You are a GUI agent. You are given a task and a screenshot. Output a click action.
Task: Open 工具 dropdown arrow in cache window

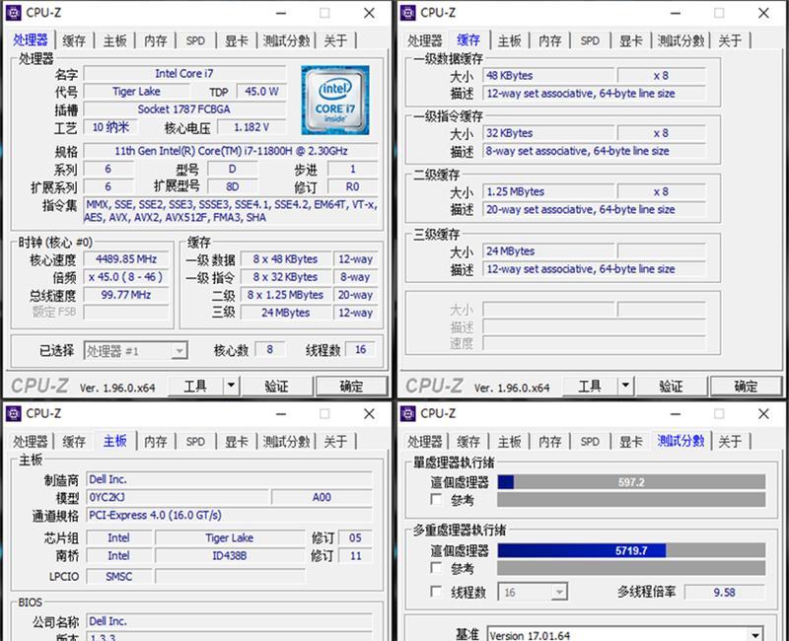pos(625,386)
